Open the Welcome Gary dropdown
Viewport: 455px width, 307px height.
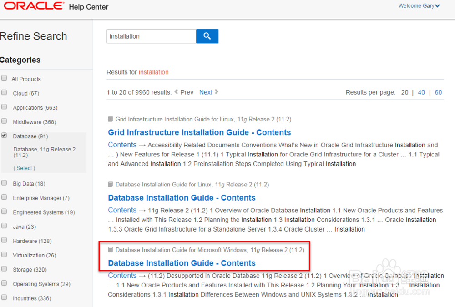click(x=419, y=6)
